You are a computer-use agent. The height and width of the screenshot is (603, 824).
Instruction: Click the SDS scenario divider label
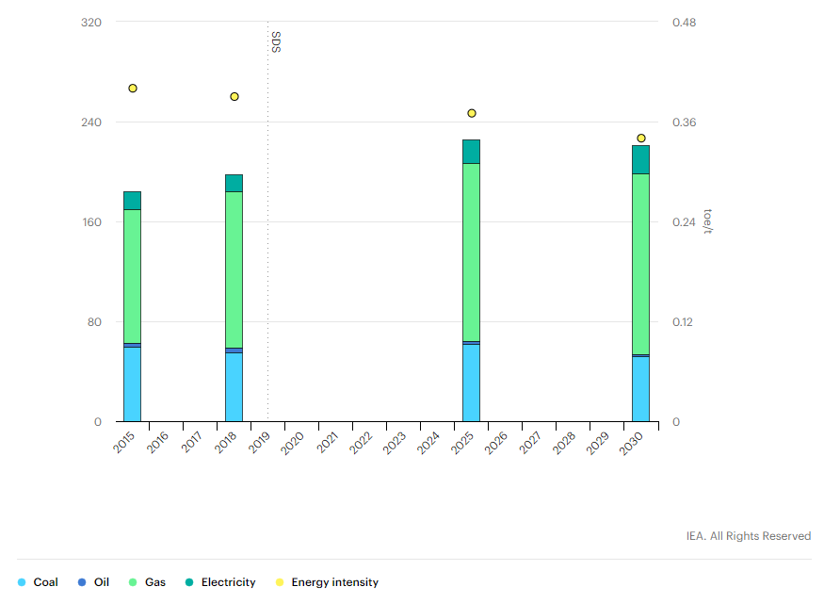click(x=275, y=41)
